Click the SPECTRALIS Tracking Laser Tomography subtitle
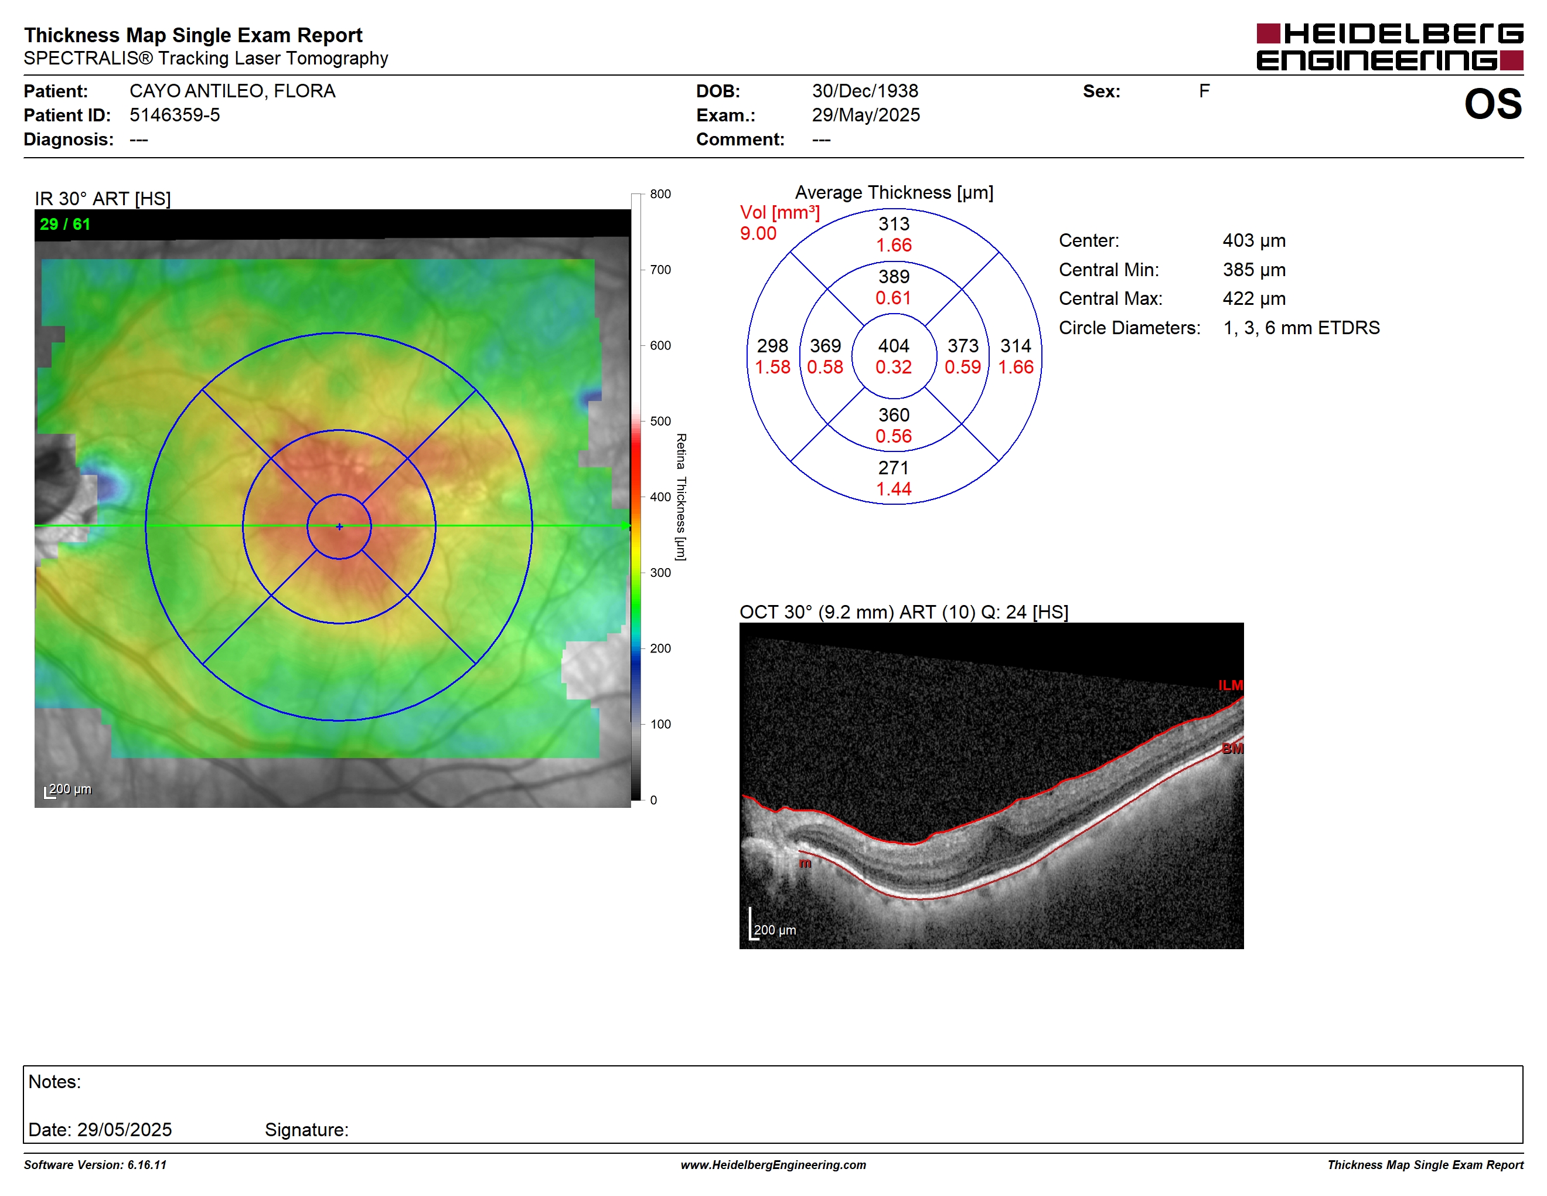 click(x=206, y=58)
